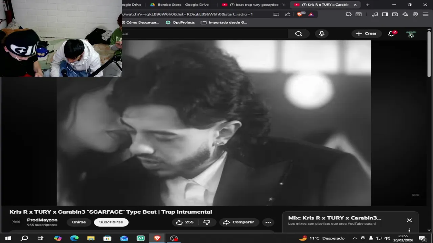Screen dimensions: 433x243
Task: Click ProdMayzon channel avatar
Action: 16,222
